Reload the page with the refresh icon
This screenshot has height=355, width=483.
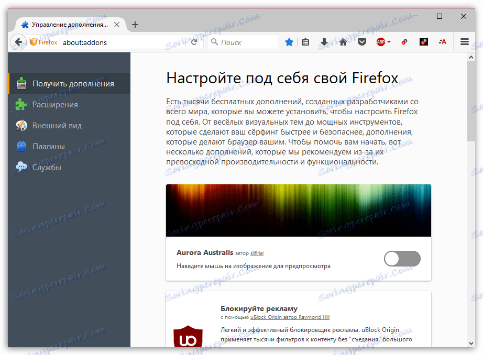(194, 42)
